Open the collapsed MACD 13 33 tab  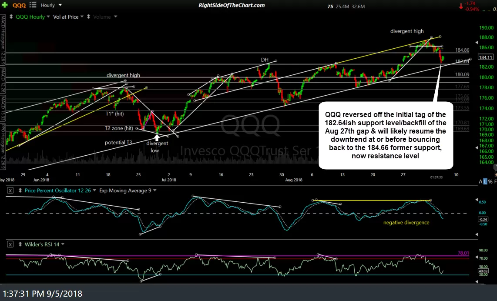(3, 108)
